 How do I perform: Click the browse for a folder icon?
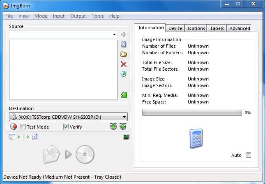coord(123,54)
